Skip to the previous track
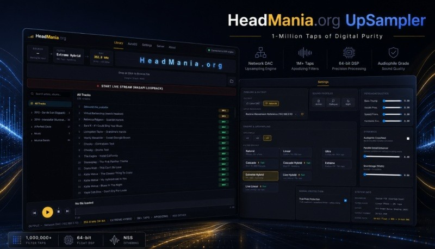This screenshot has height=249, width=435. (34, 213)
